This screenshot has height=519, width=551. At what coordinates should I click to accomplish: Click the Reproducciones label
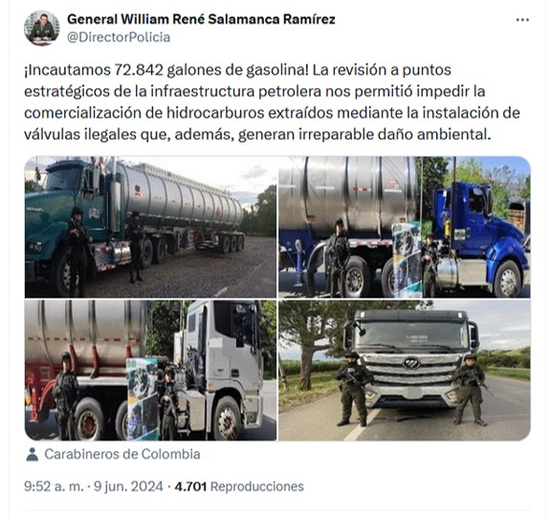pyautogui.click(x=257, y=486)
